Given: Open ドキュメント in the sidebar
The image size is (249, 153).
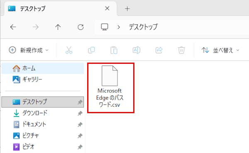Looking at the screenshot, I should click(43, 124).
